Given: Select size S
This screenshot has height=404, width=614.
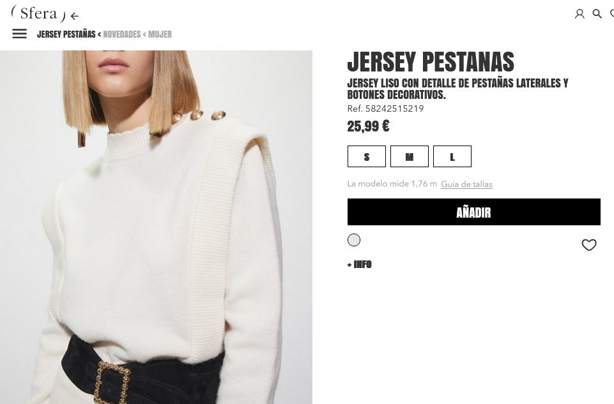Looking at the screenshot, I should 367,156.
